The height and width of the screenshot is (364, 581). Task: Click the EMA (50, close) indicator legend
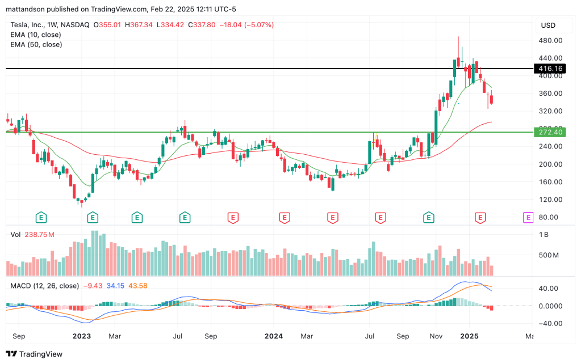pyautogui.click(x=37, y=44)
